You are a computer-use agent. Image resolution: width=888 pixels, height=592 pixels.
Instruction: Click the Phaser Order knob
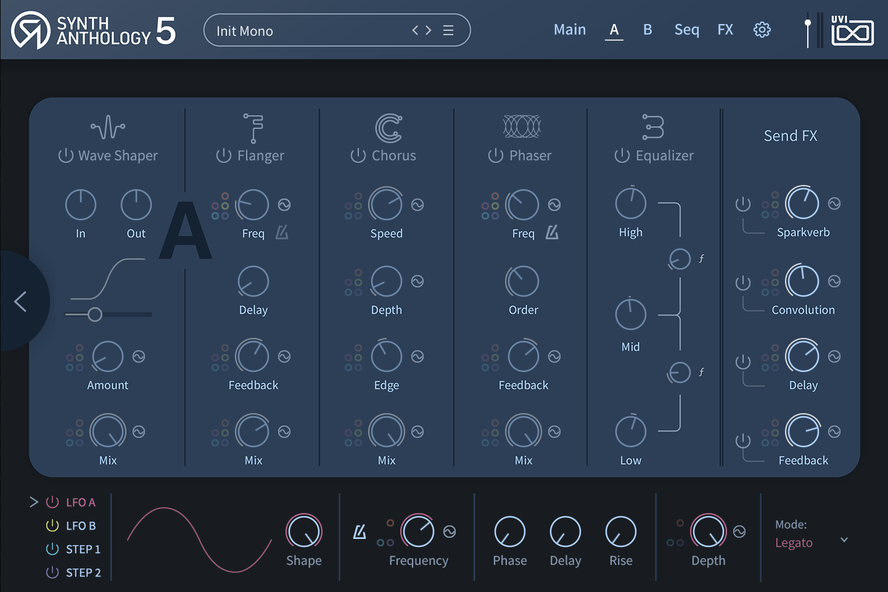click(523, 281)
